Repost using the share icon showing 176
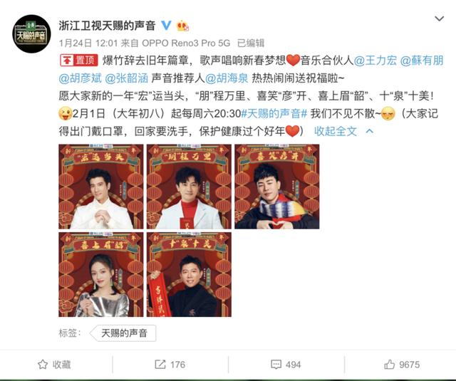 (x=170, y=365)
